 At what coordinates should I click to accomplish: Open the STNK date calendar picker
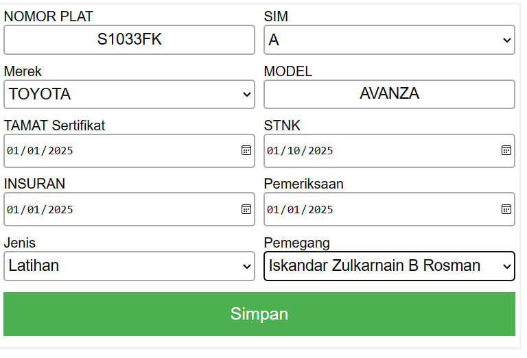506,150
